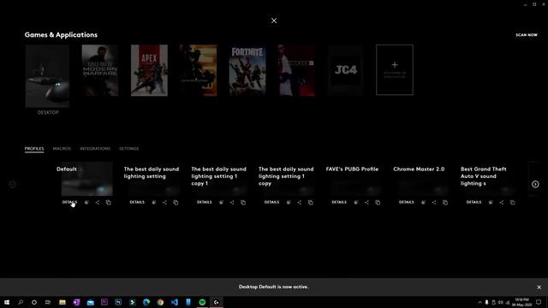
Task: Duplicate the Default profile
Action: click(109, 202)
